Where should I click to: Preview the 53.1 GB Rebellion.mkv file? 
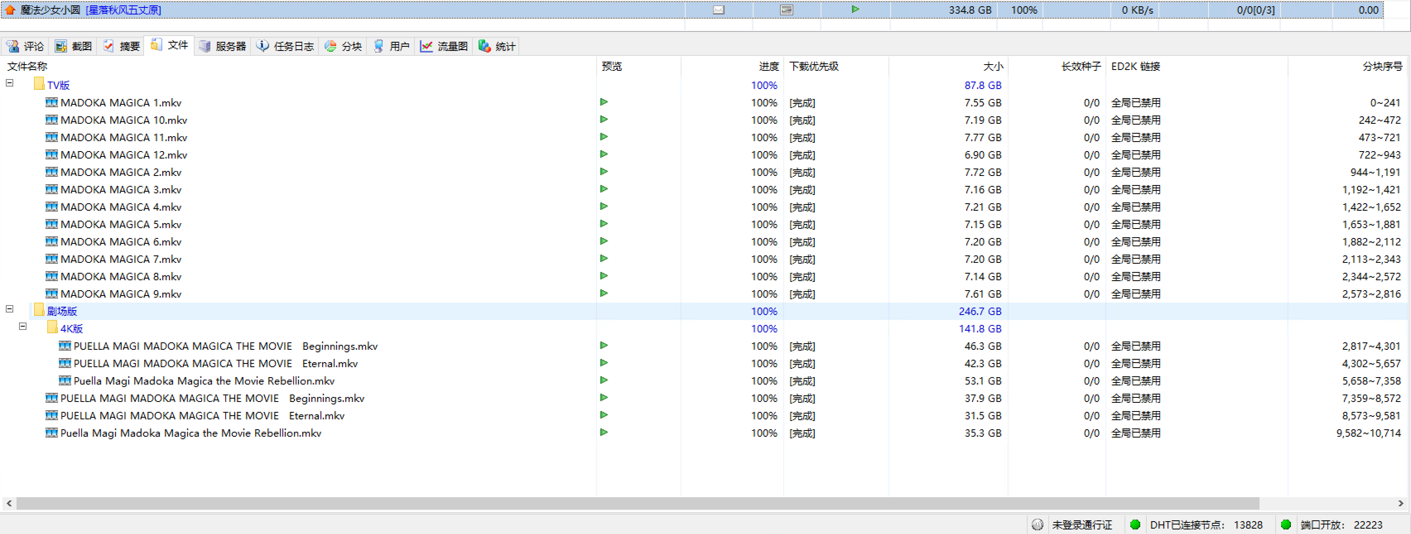click(604, 381)
